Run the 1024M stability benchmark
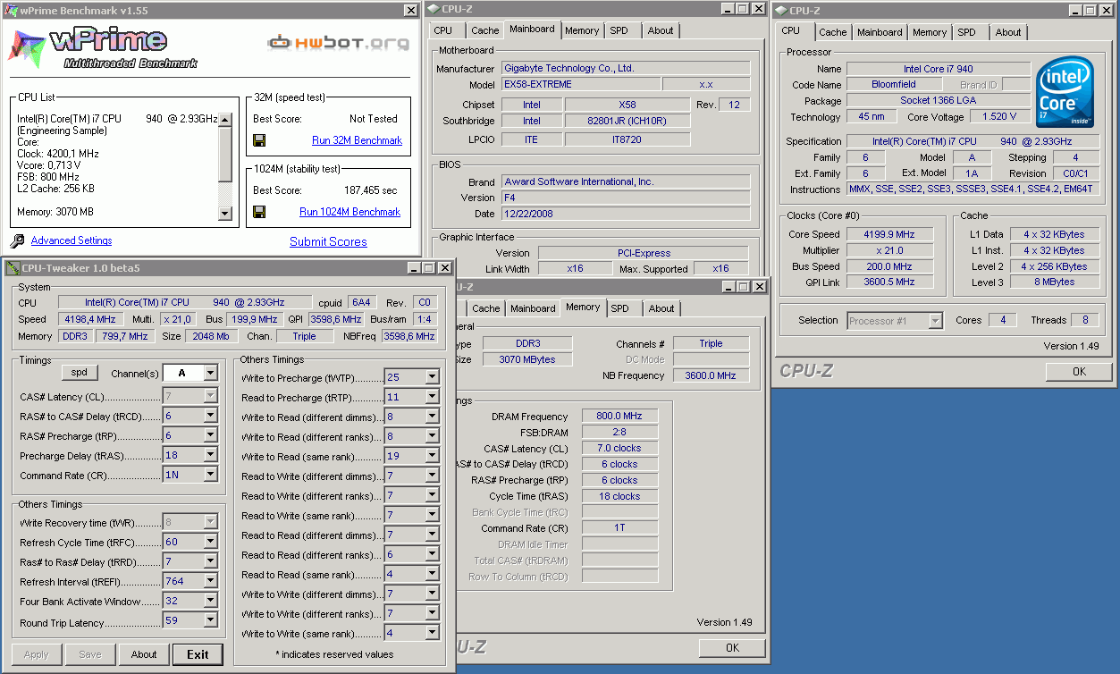 [349, 212]
